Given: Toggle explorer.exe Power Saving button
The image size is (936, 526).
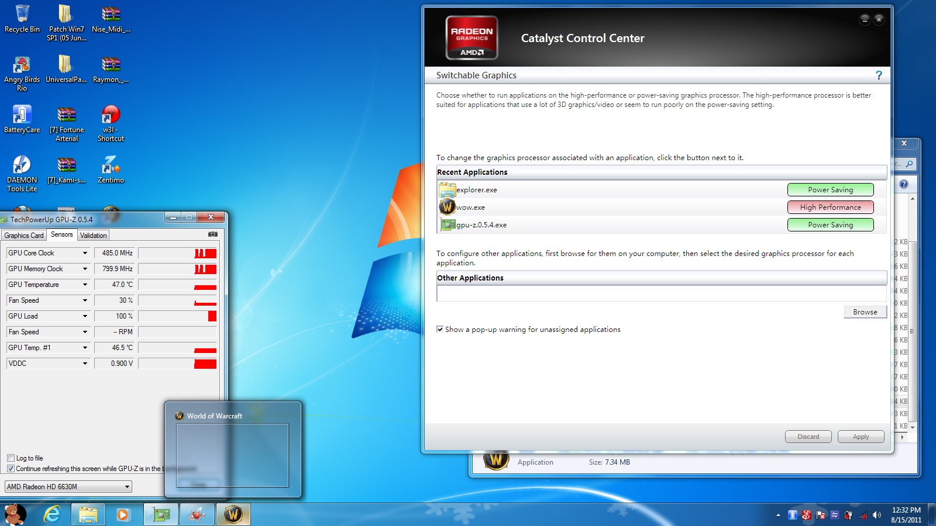Looking at the screenshot, I should (830, 189).
